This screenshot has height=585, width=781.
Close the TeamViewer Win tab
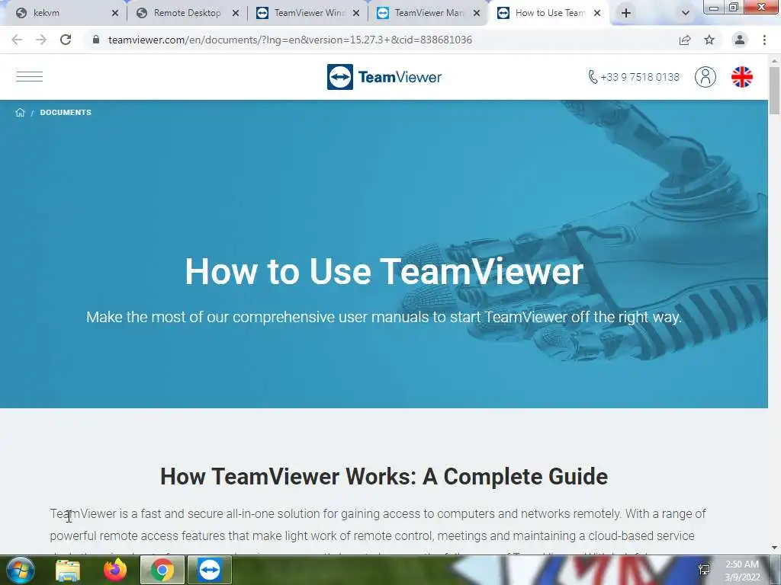(356, 14)
